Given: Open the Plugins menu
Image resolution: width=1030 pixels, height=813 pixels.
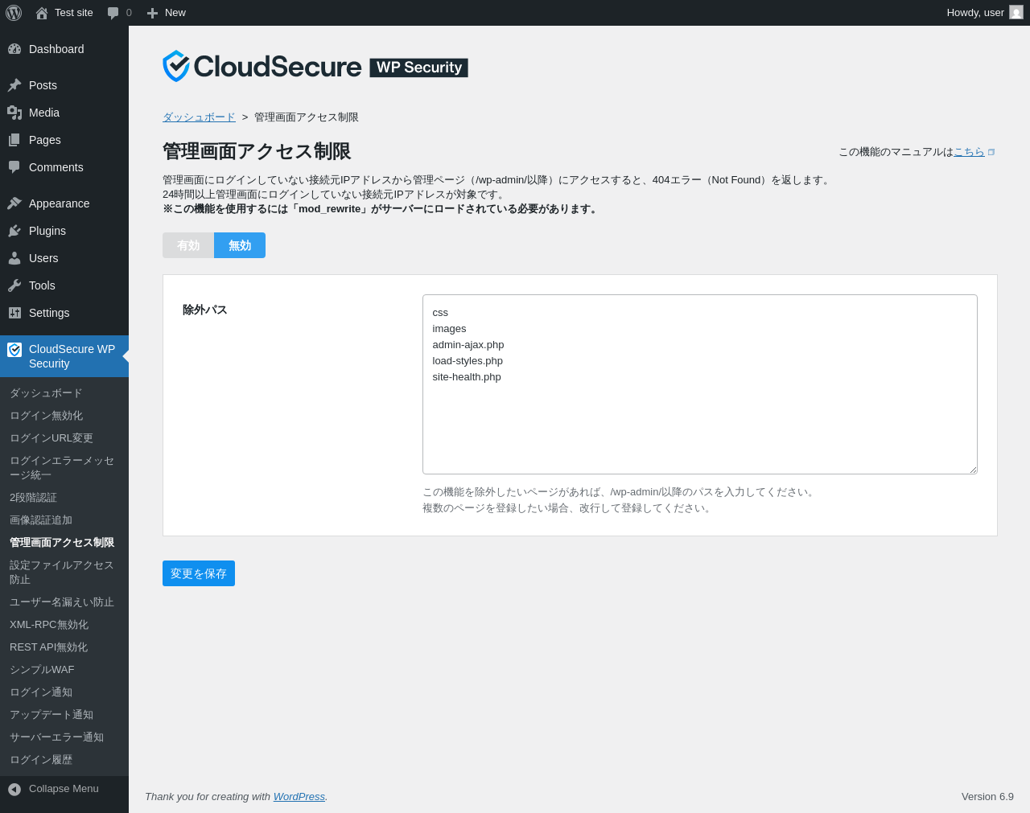Looking at the screenshot, I should click(x=64, y=231).
